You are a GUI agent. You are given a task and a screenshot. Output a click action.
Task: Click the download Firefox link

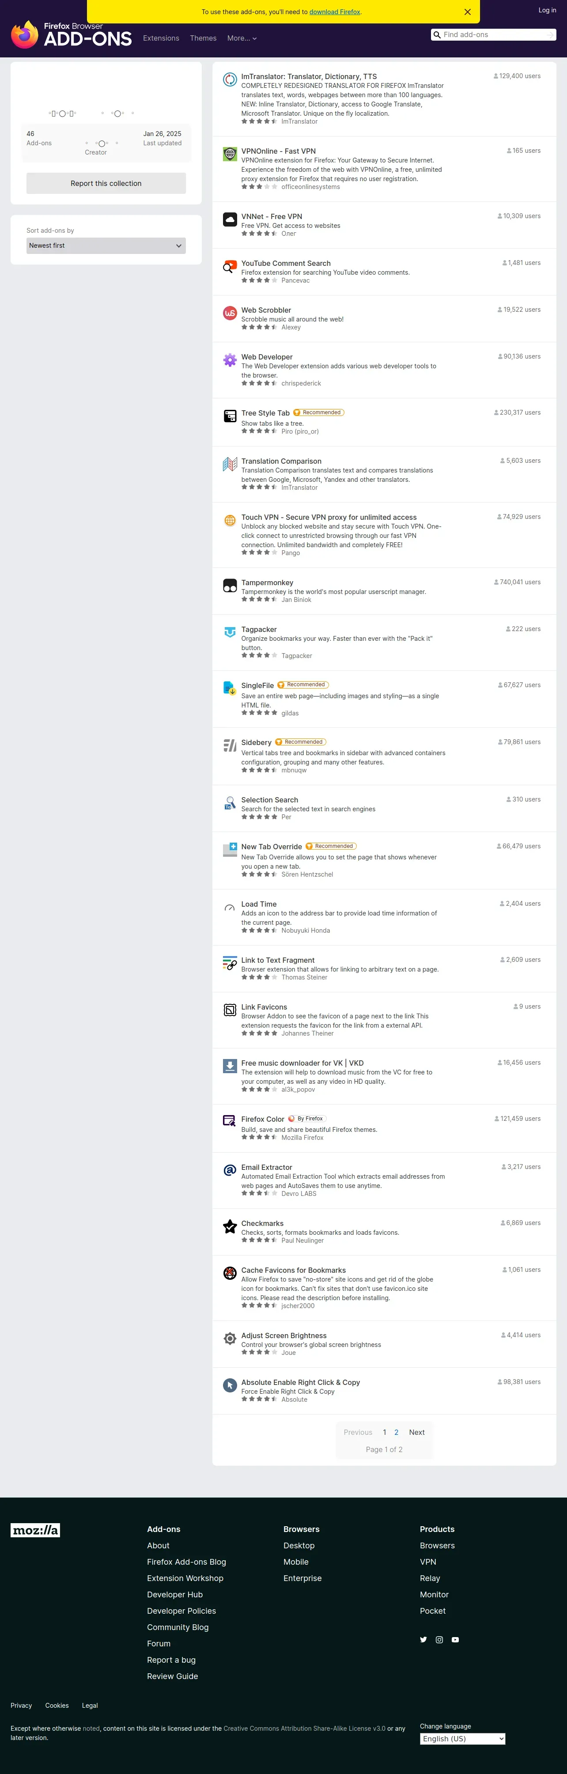[x=335, y=12]
